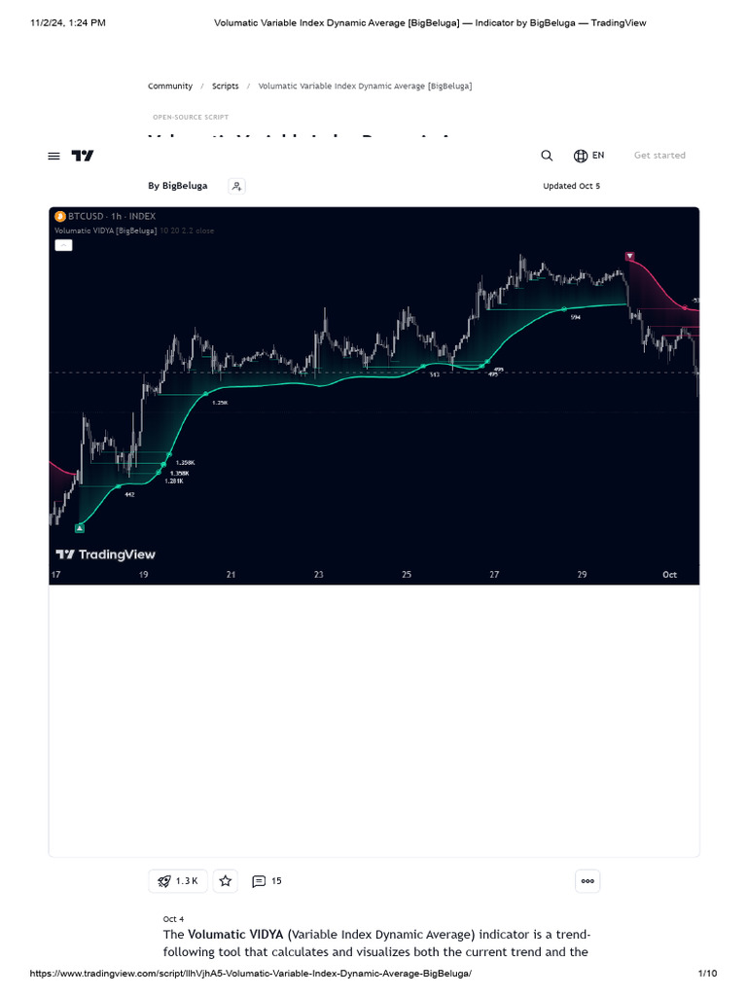Viewport: 747px width, 996px height.
Task: Click the TradingView logo in header
Action: point(83,156)
